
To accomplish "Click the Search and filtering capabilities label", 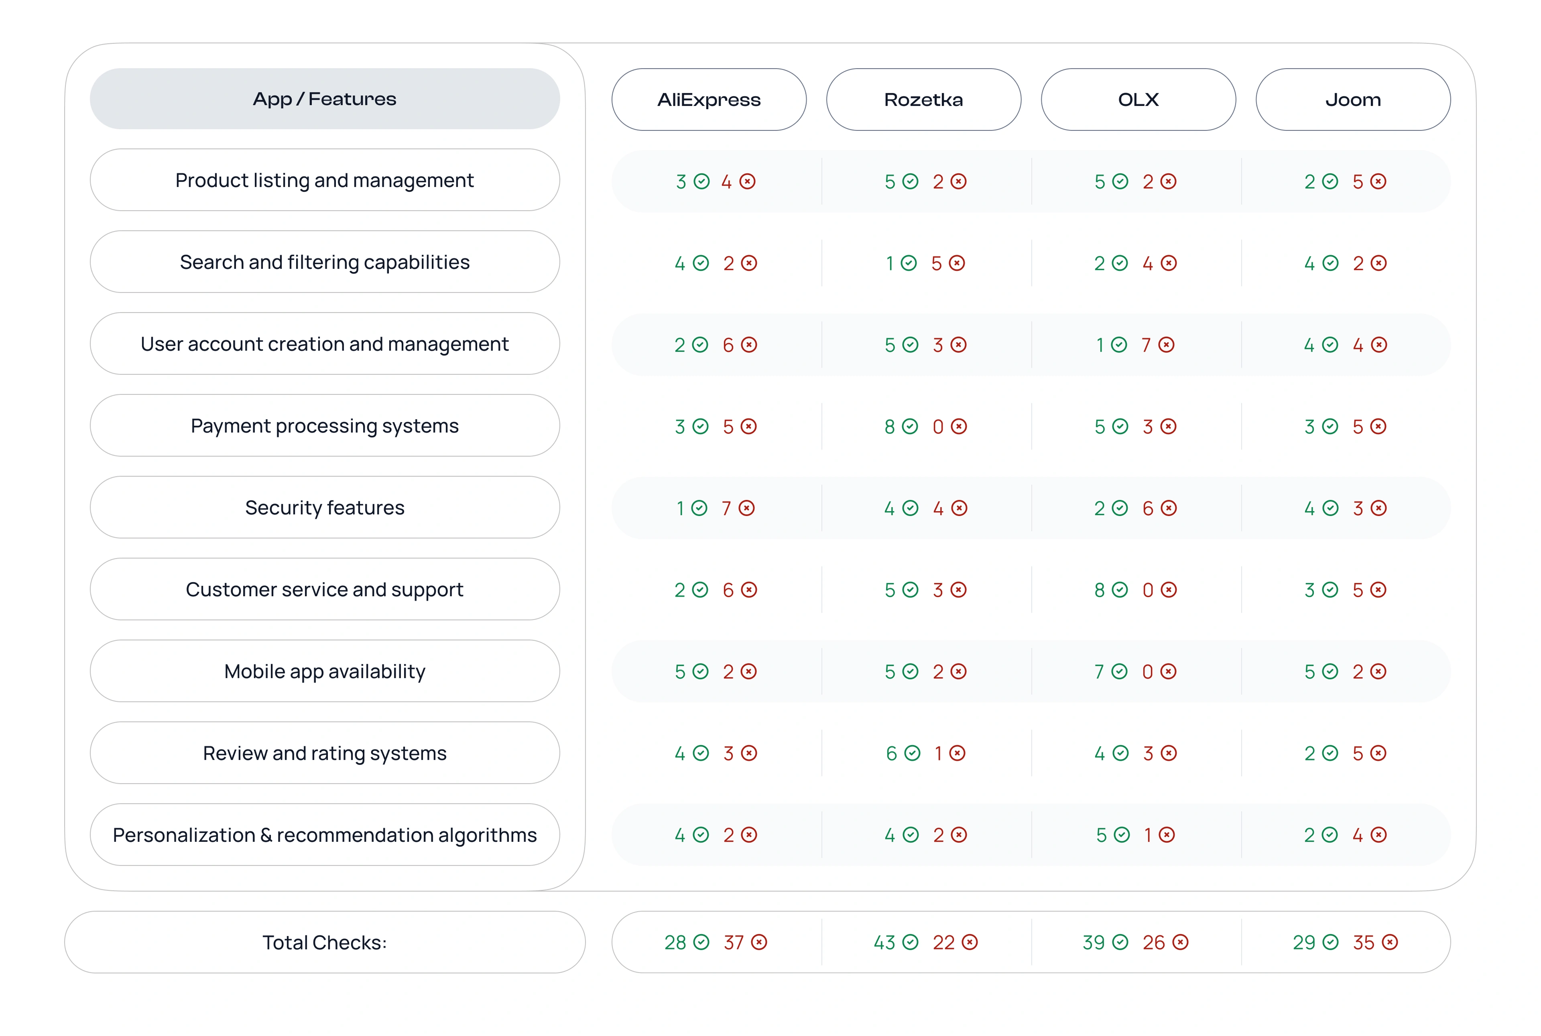I will click(325, 262).
